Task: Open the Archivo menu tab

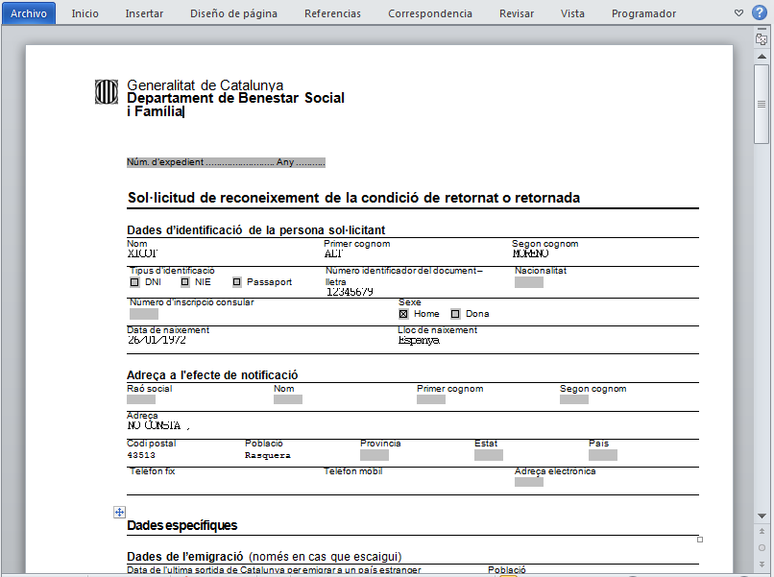Action: pyautogui.click(x=28, y=13)
